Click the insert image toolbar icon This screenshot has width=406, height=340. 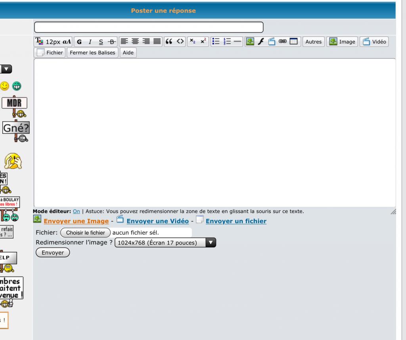coord(250,42)
